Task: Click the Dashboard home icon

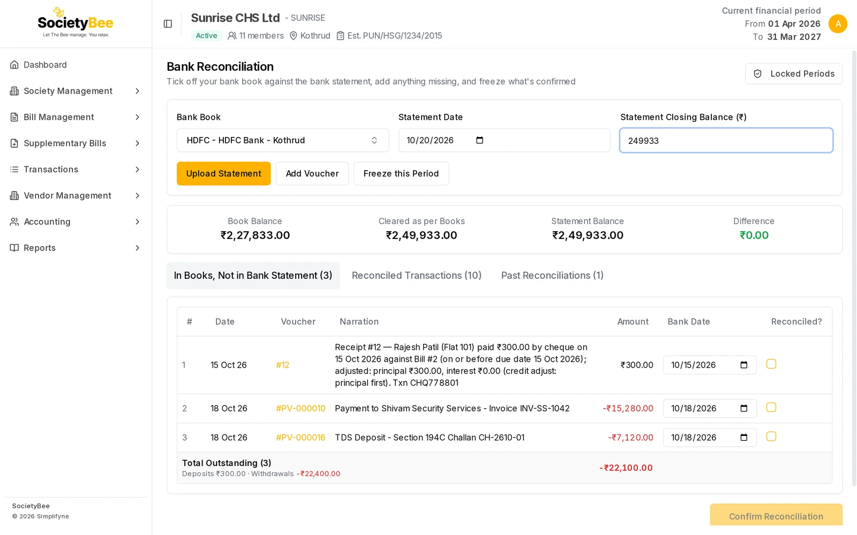Action: 14,65
